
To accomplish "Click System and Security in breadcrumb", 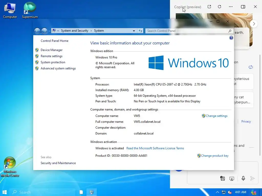I will [74, 31].
